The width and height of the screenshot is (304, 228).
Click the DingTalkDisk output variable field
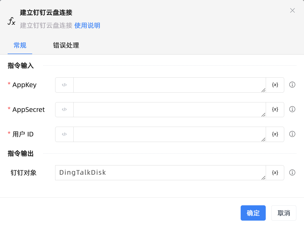click(160, 173)
